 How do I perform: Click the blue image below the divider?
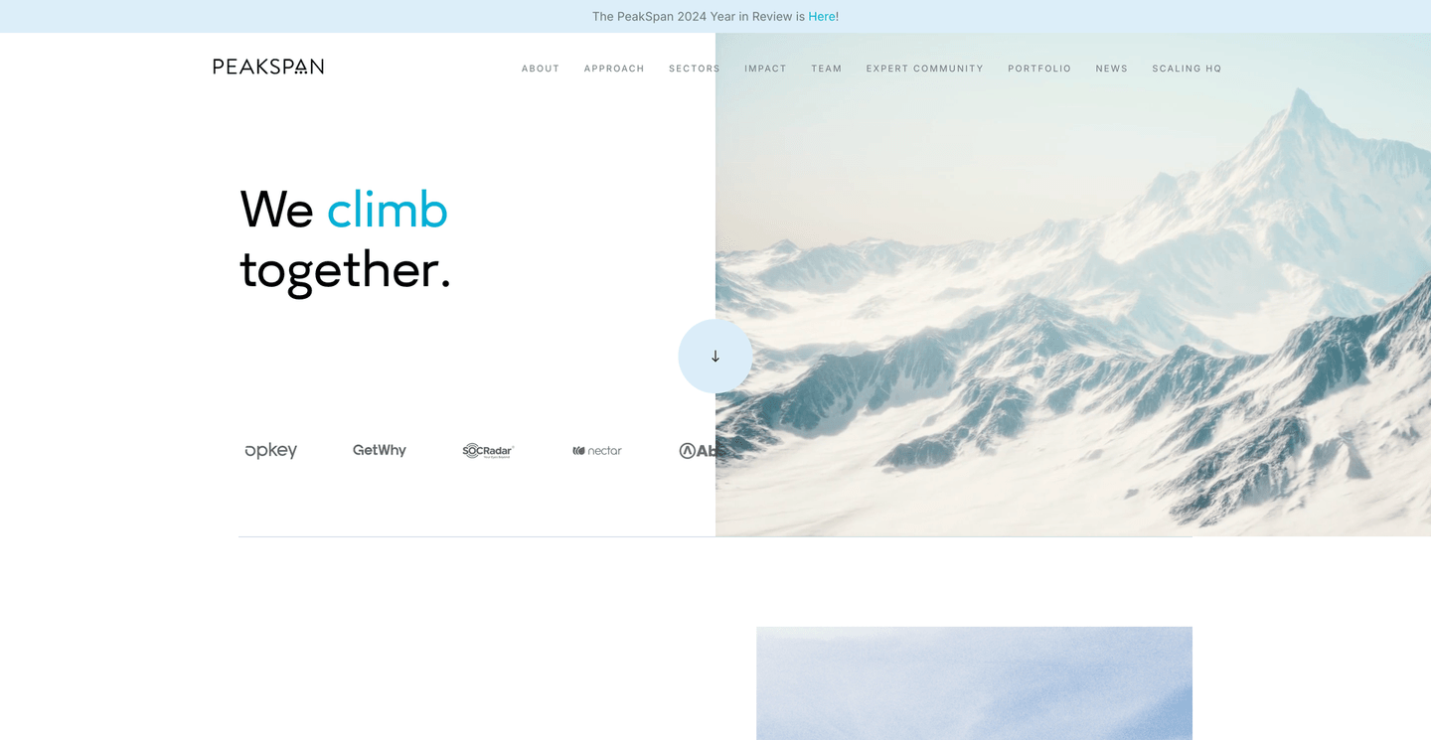tap(974, 683)
